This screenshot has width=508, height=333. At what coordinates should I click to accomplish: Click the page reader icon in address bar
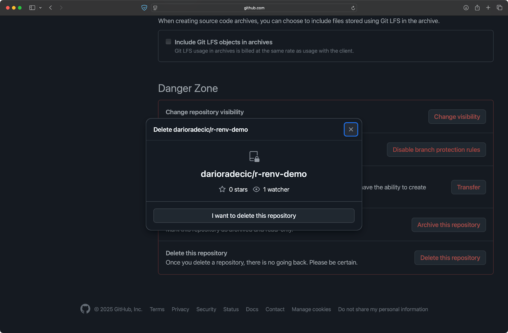[x=155, y=8]
